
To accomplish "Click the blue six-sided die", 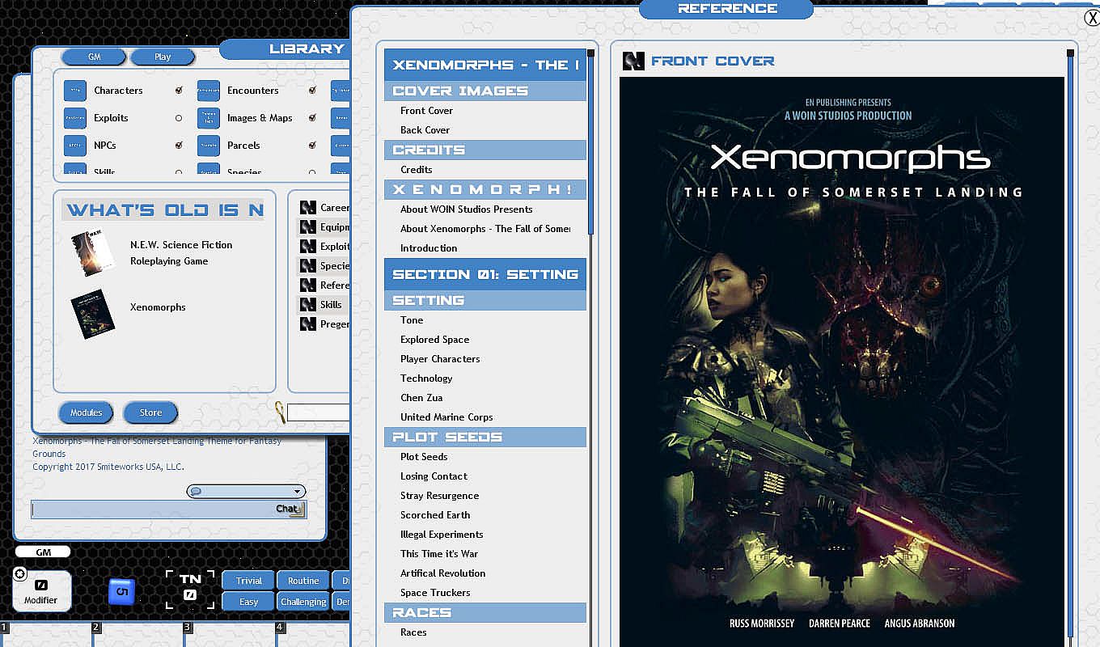I will pyautogui.click(x=121, y=591).
